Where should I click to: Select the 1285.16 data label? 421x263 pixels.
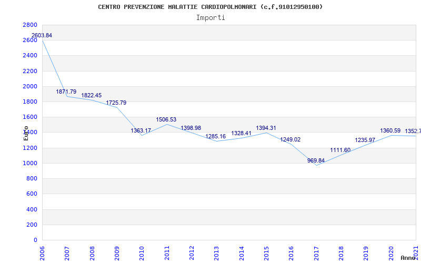tap(216, 137)
